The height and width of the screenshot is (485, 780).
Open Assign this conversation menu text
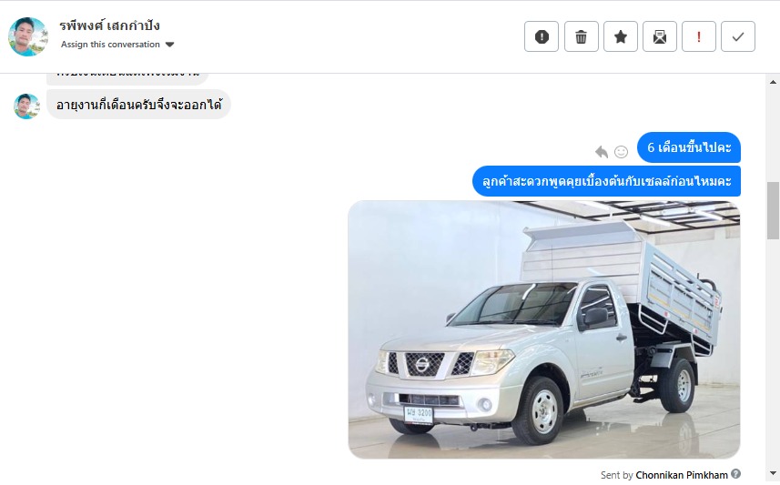[110, 45]
